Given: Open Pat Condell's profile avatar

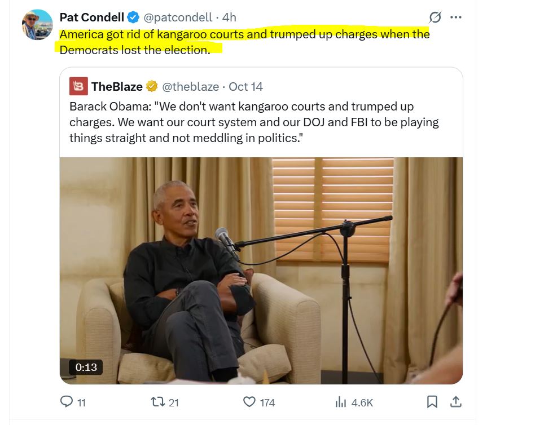Looking at the screenshot, I should coord(37,24).
